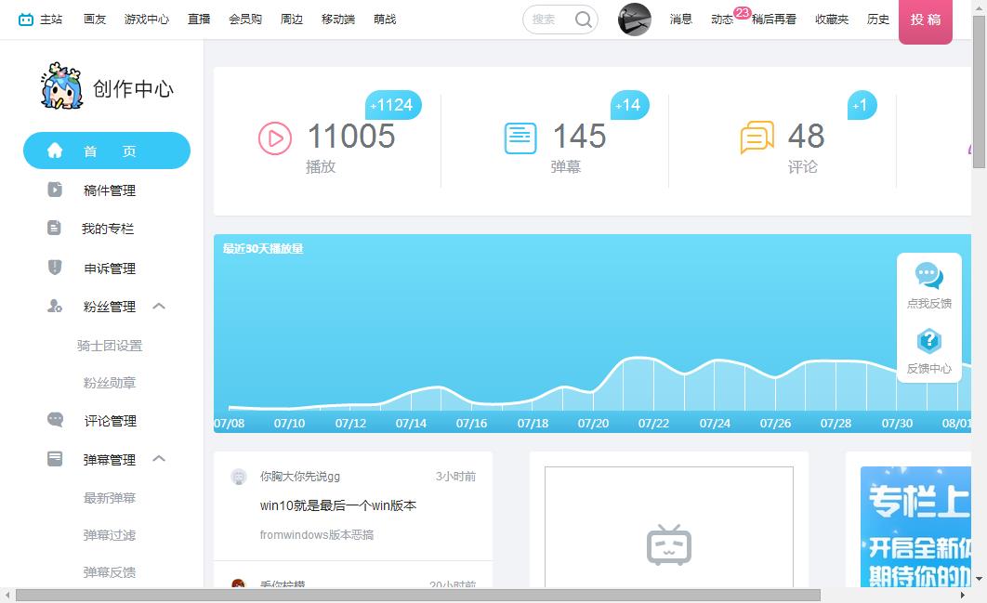Open the fromwindows版本恶搞 video link

click(317, 535)
